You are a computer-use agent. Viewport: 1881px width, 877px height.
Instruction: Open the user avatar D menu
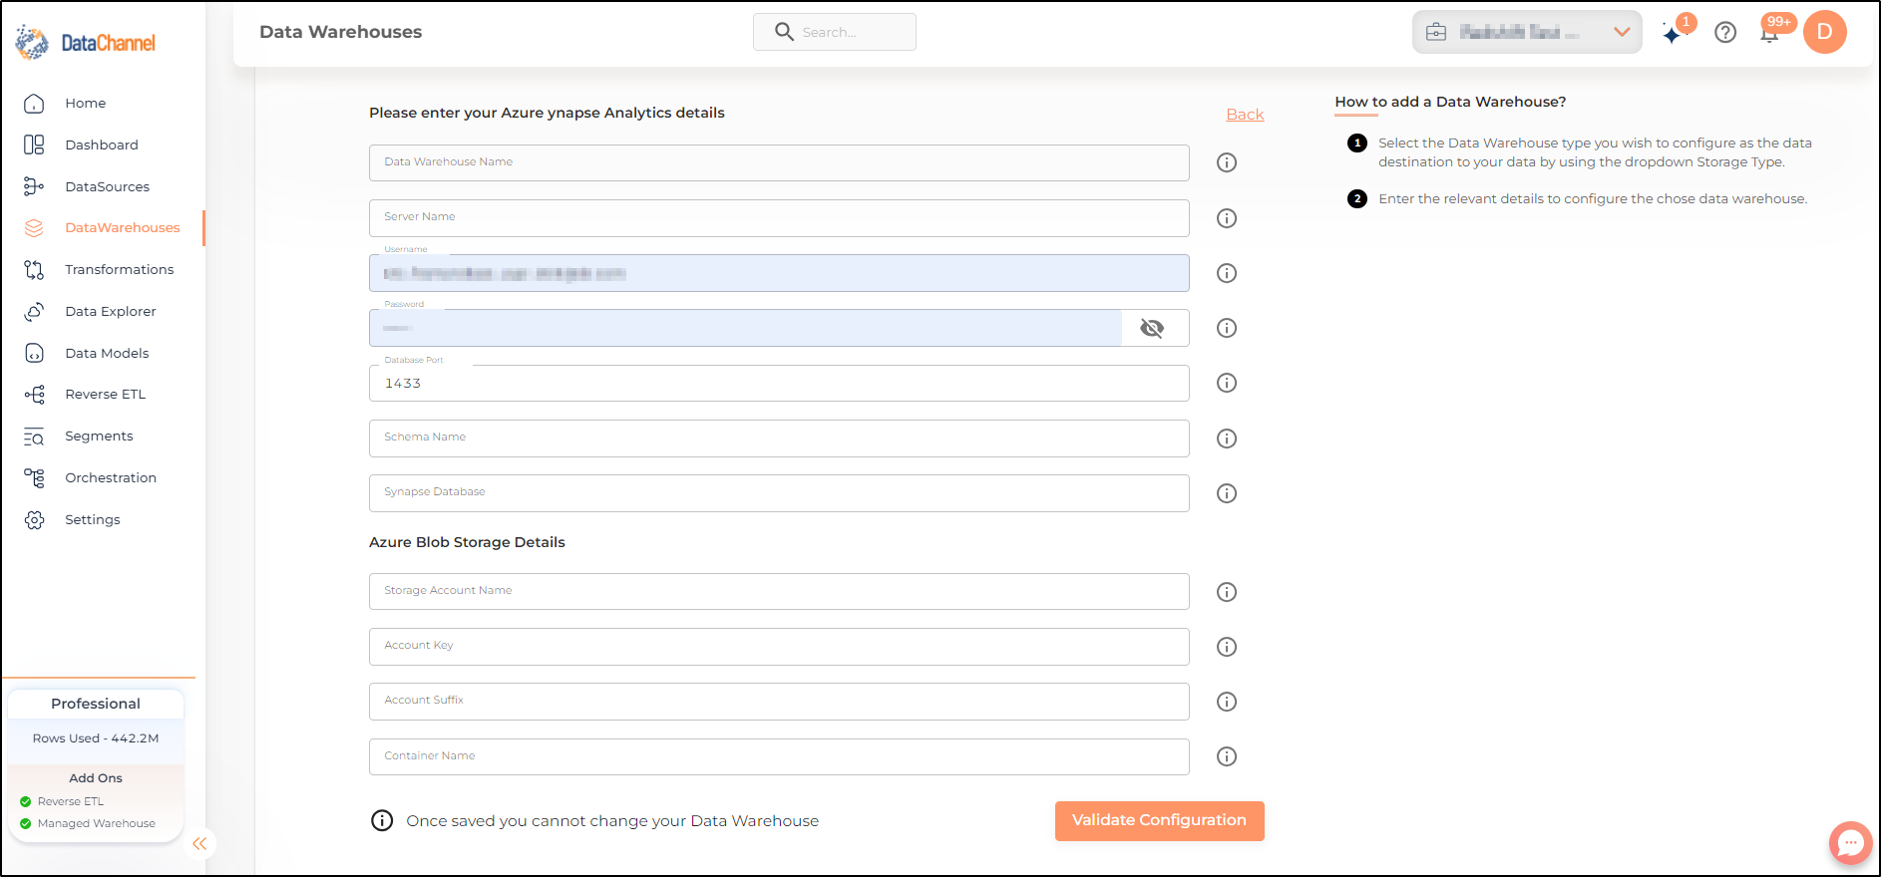tap(1825, 32)
